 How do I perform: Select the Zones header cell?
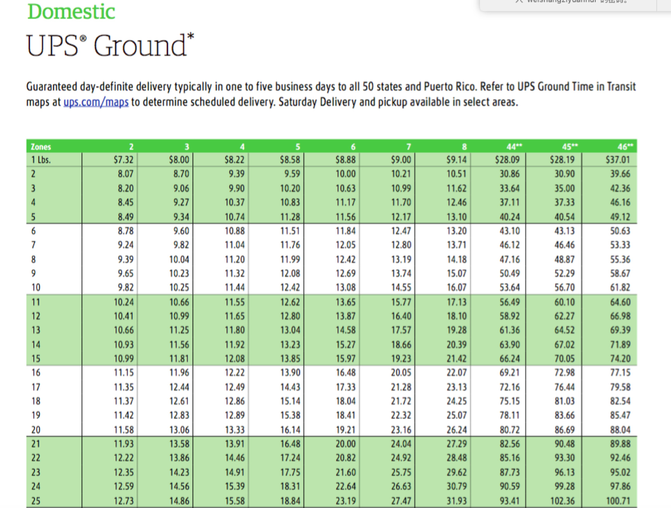(x=41, y=147)
